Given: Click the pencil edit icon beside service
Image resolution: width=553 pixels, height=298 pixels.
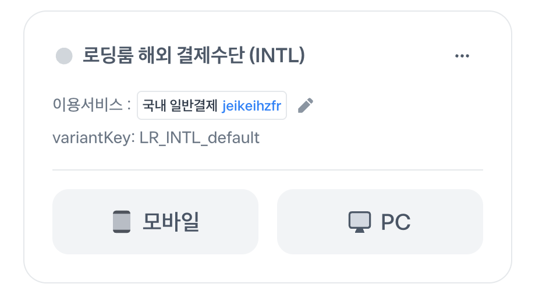Looking at the screenshot, I should (306, 105).
